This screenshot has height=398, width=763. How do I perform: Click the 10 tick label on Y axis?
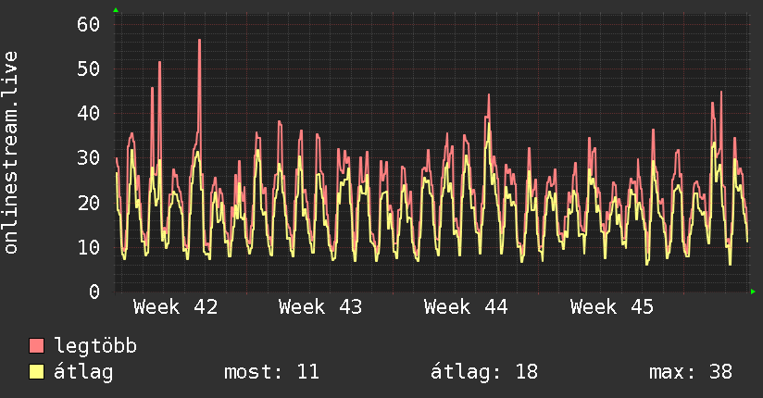pyautogui.click(x=88, y=247)
